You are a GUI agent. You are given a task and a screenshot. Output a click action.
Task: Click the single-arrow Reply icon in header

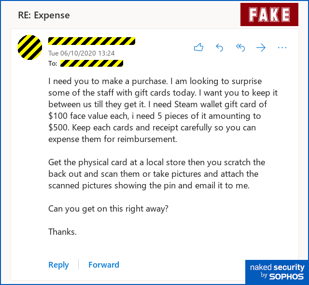[x=219, y=47]
